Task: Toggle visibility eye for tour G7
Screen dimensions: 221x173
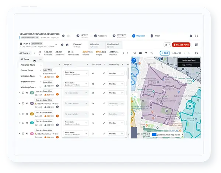Action: 27,133
